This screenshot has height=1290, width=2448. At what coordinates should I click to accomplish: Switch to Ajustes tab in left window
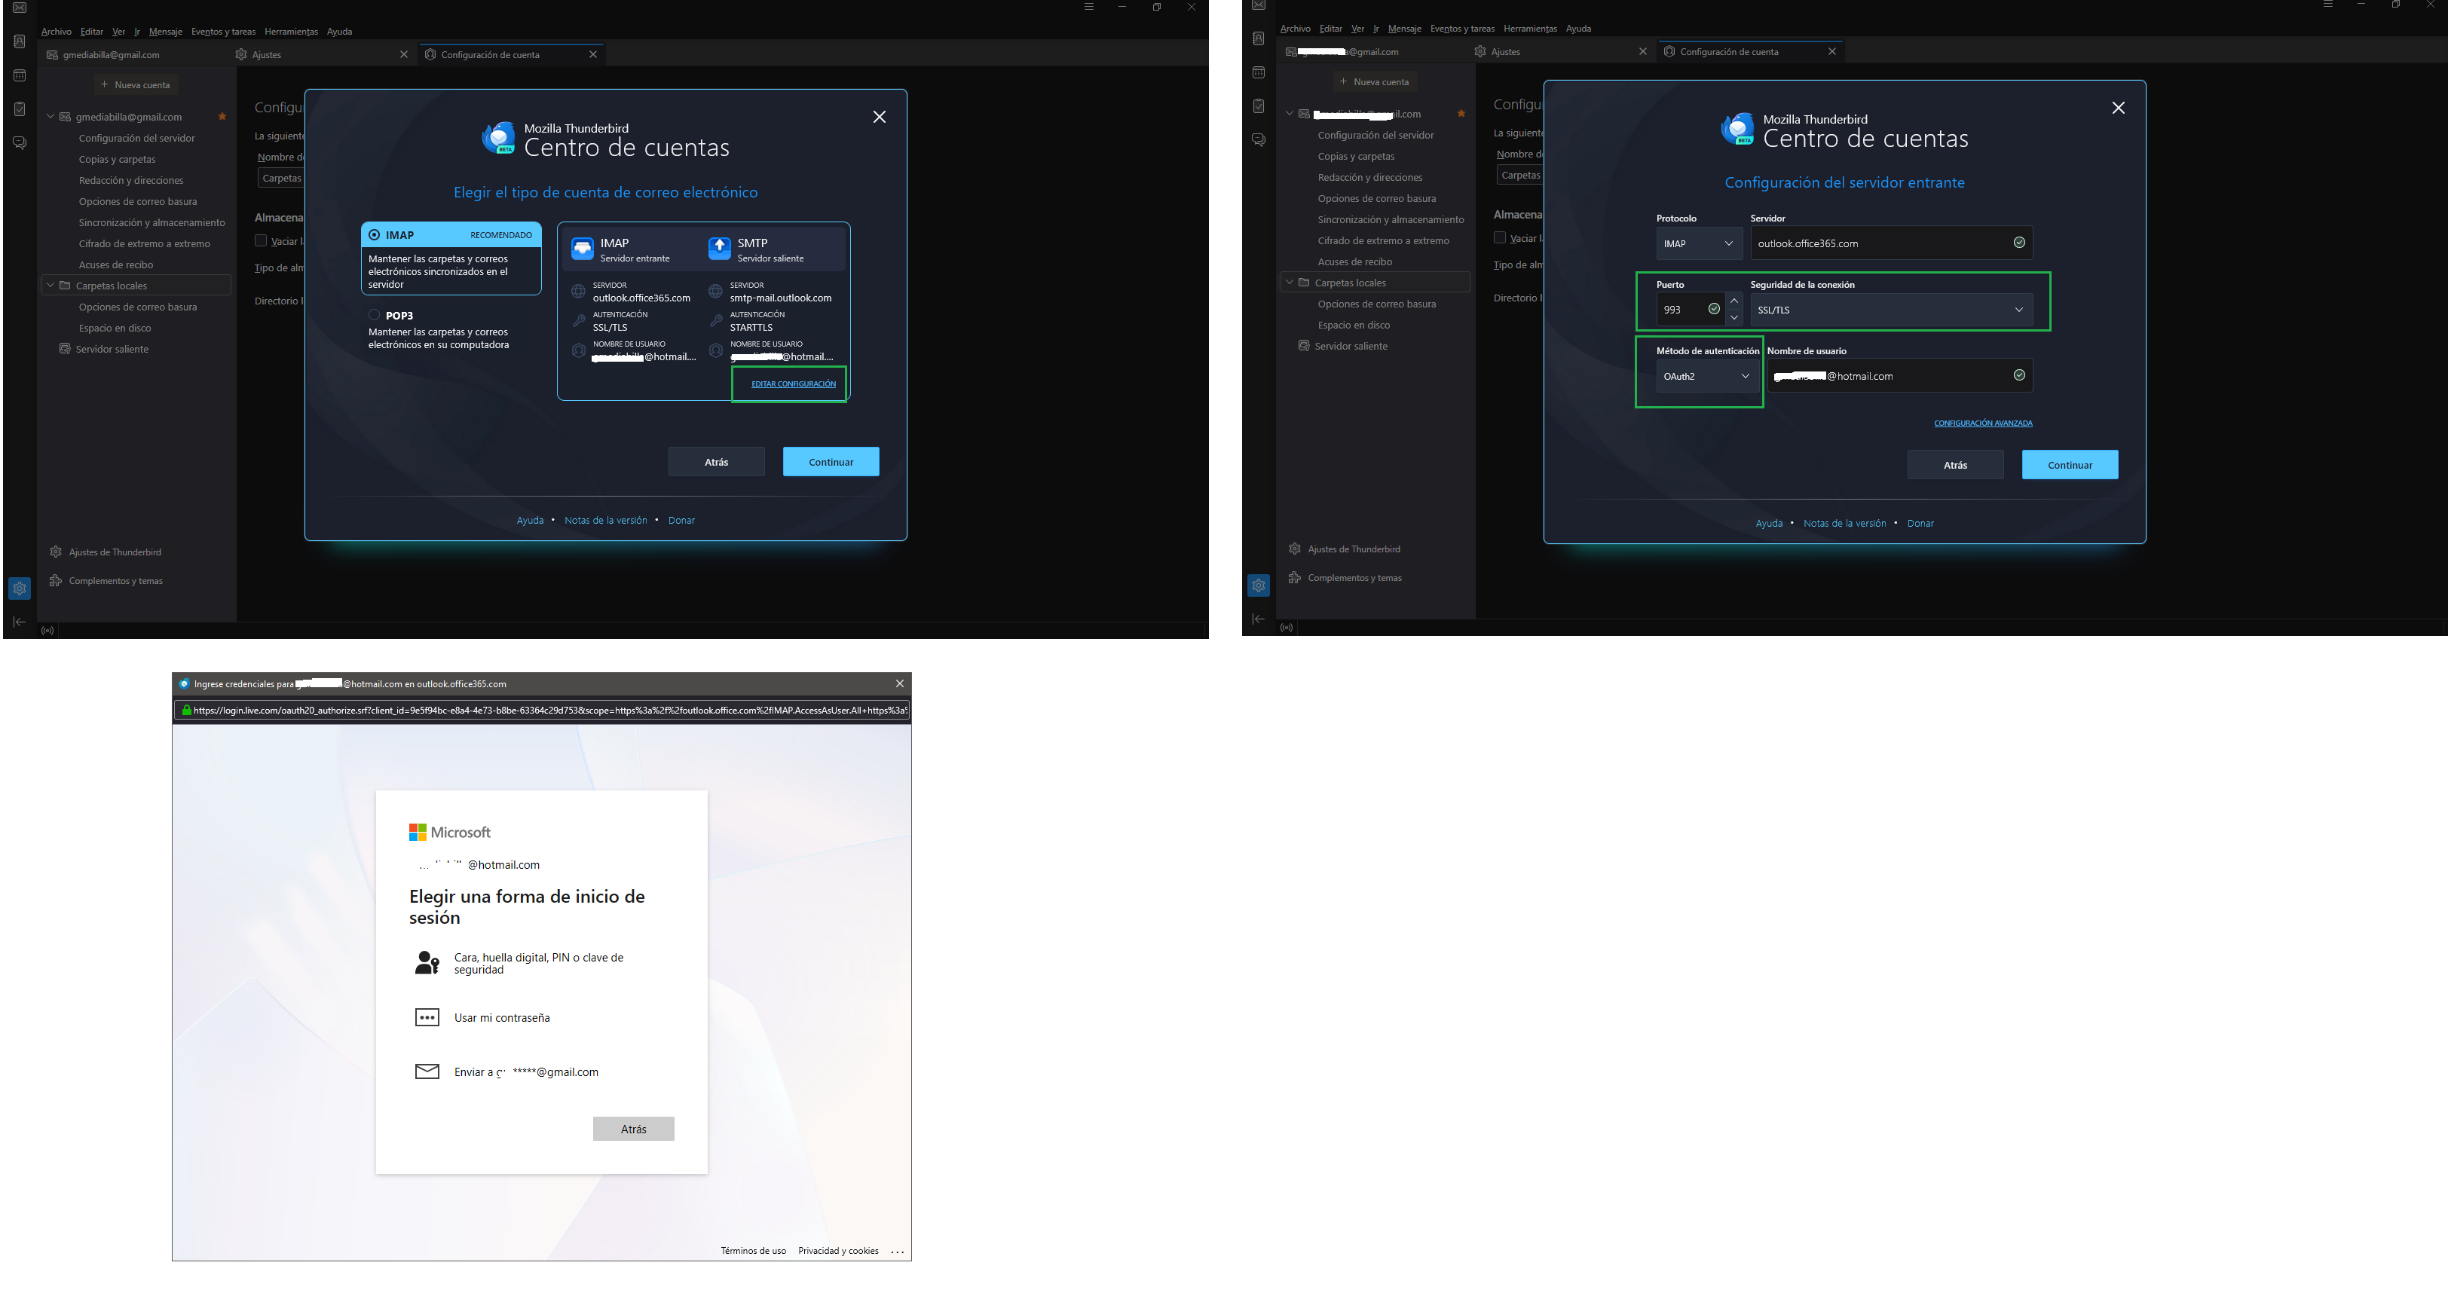[x=321, y=54]
